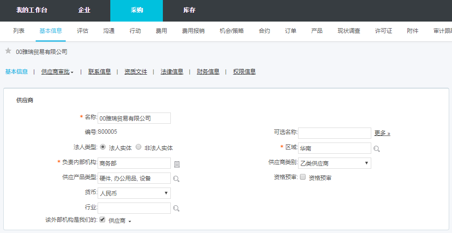This screenshot has width=452, height=233.
Task: Open the 订单 tab
Action: (291, 31)
